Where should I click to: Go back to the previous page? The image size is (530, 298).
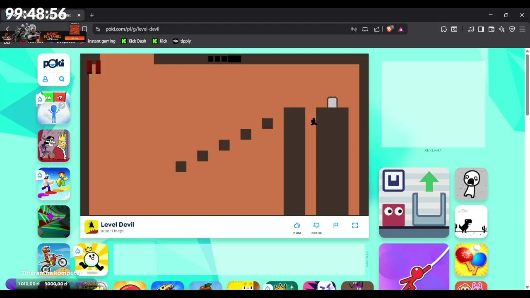[7, 29]
